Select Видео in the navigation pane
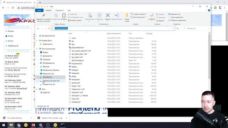Screen dimensions: 228x128 pos(45,52)
